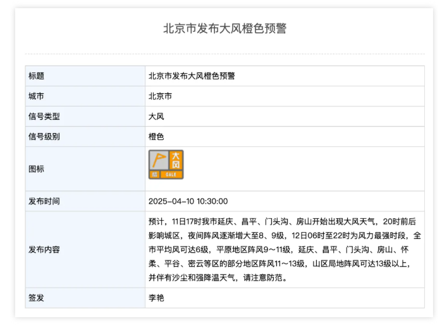440x326 pixels.
Task: Click the orange gale warning icon
Action: tap(166, 165)
